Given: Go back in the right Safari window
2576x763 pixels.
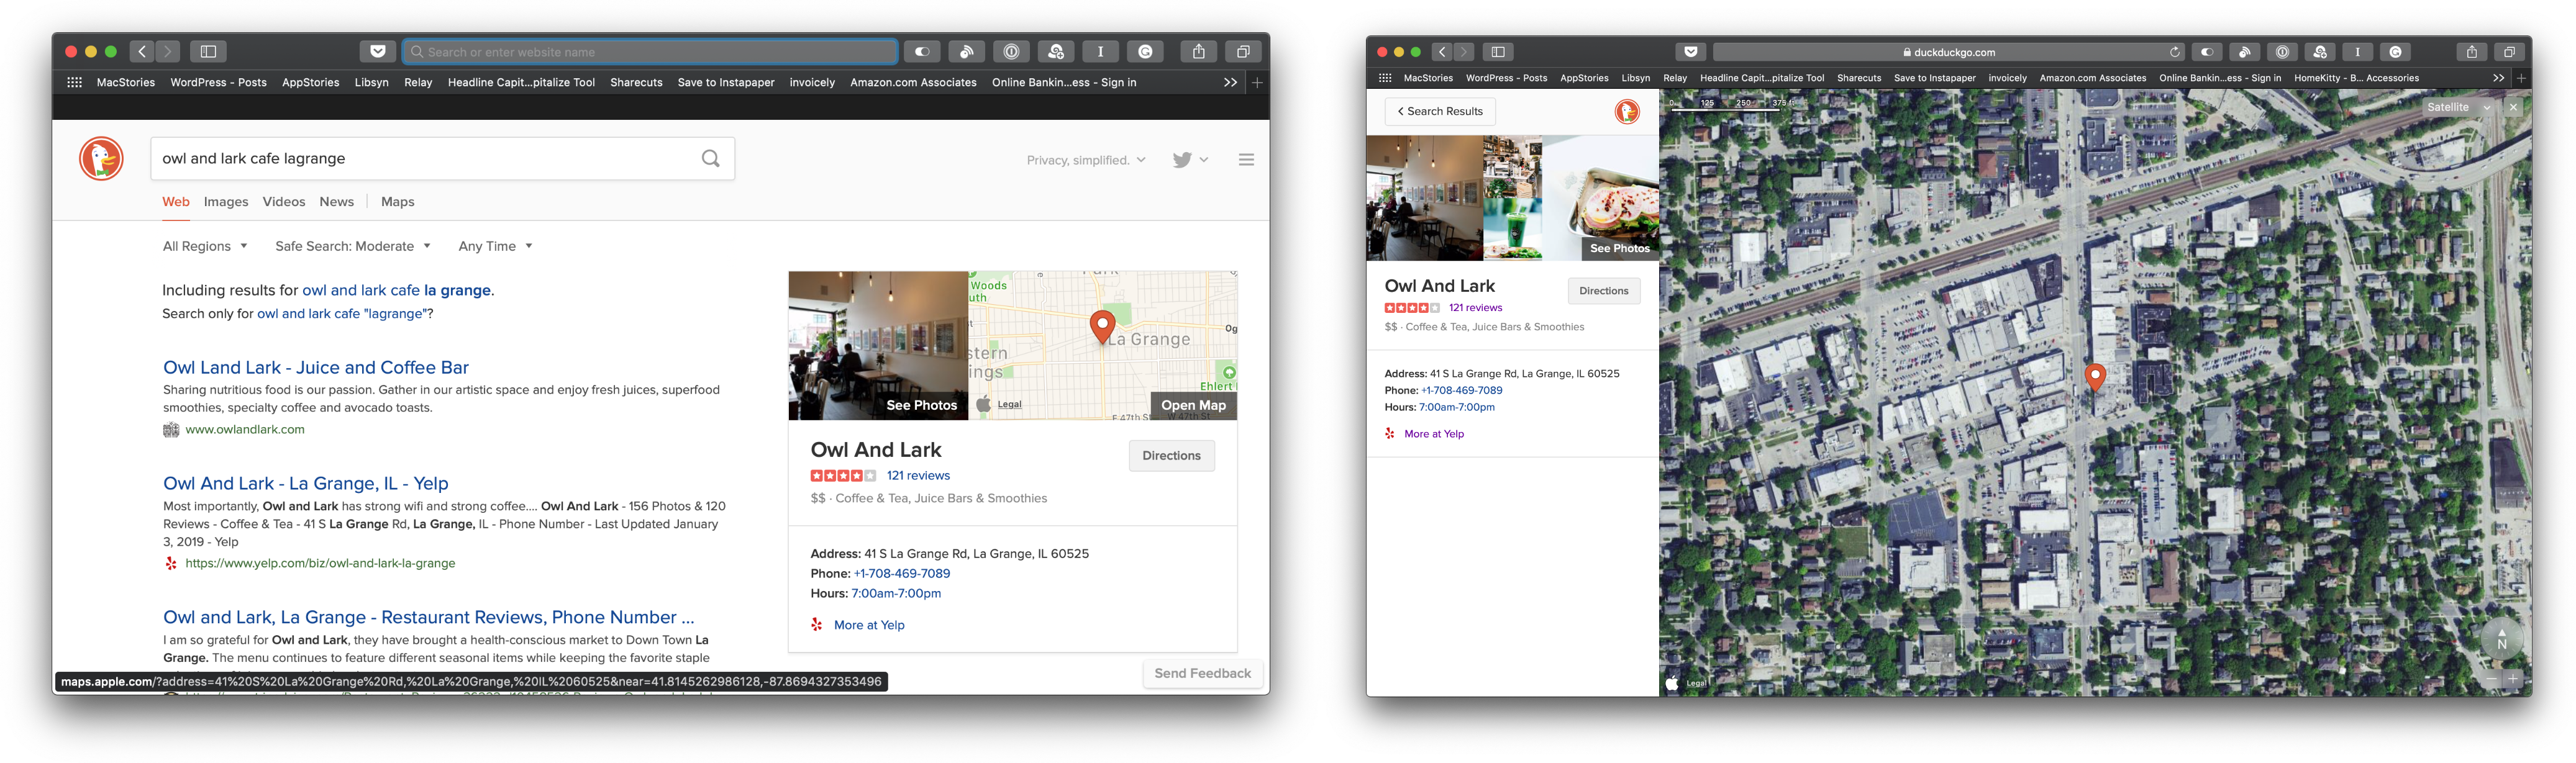Looking at the screenshot, I should 1442,52.
